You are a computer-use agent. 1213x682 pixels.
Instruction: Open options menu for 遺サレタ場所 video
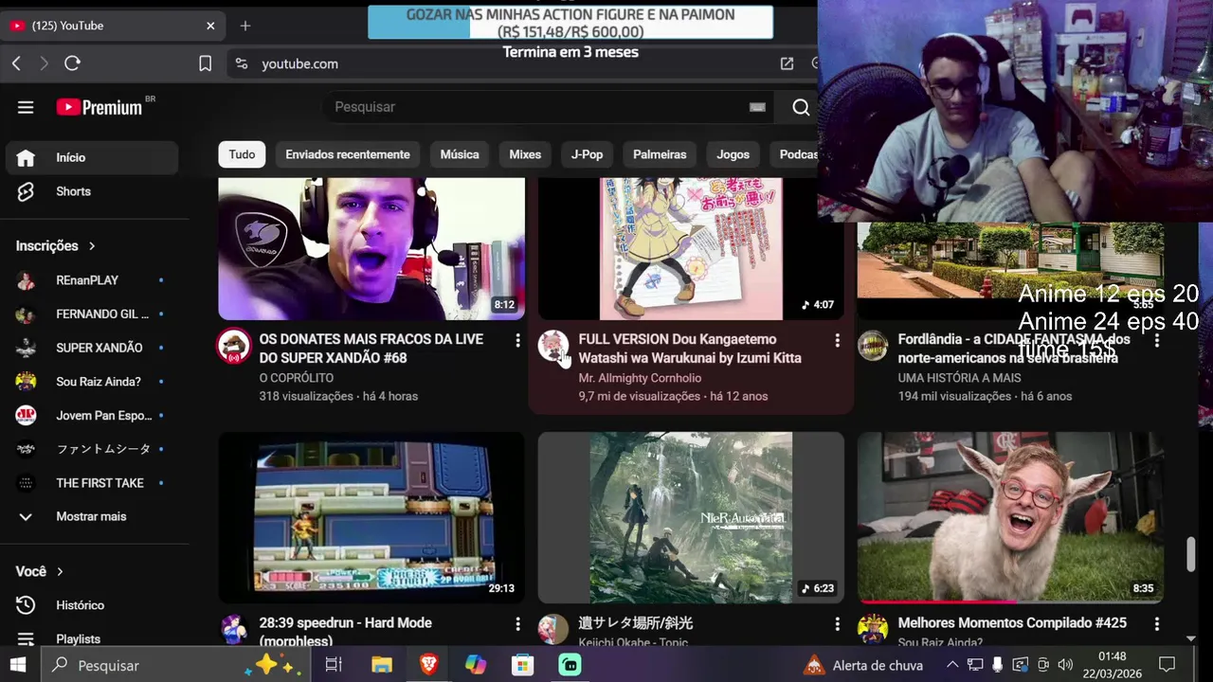[x=837, y=624]
